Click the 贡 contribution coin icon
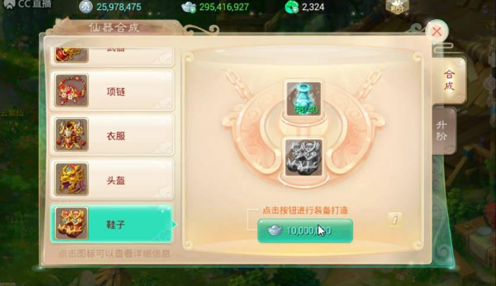This screenshot has height=286, width=496. pos(85,7)
